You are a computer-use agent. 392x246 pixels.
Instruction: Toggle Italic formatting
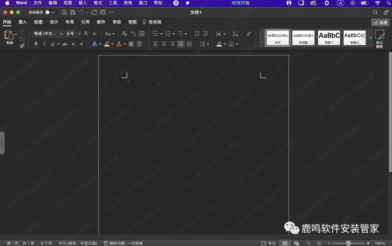44,44
